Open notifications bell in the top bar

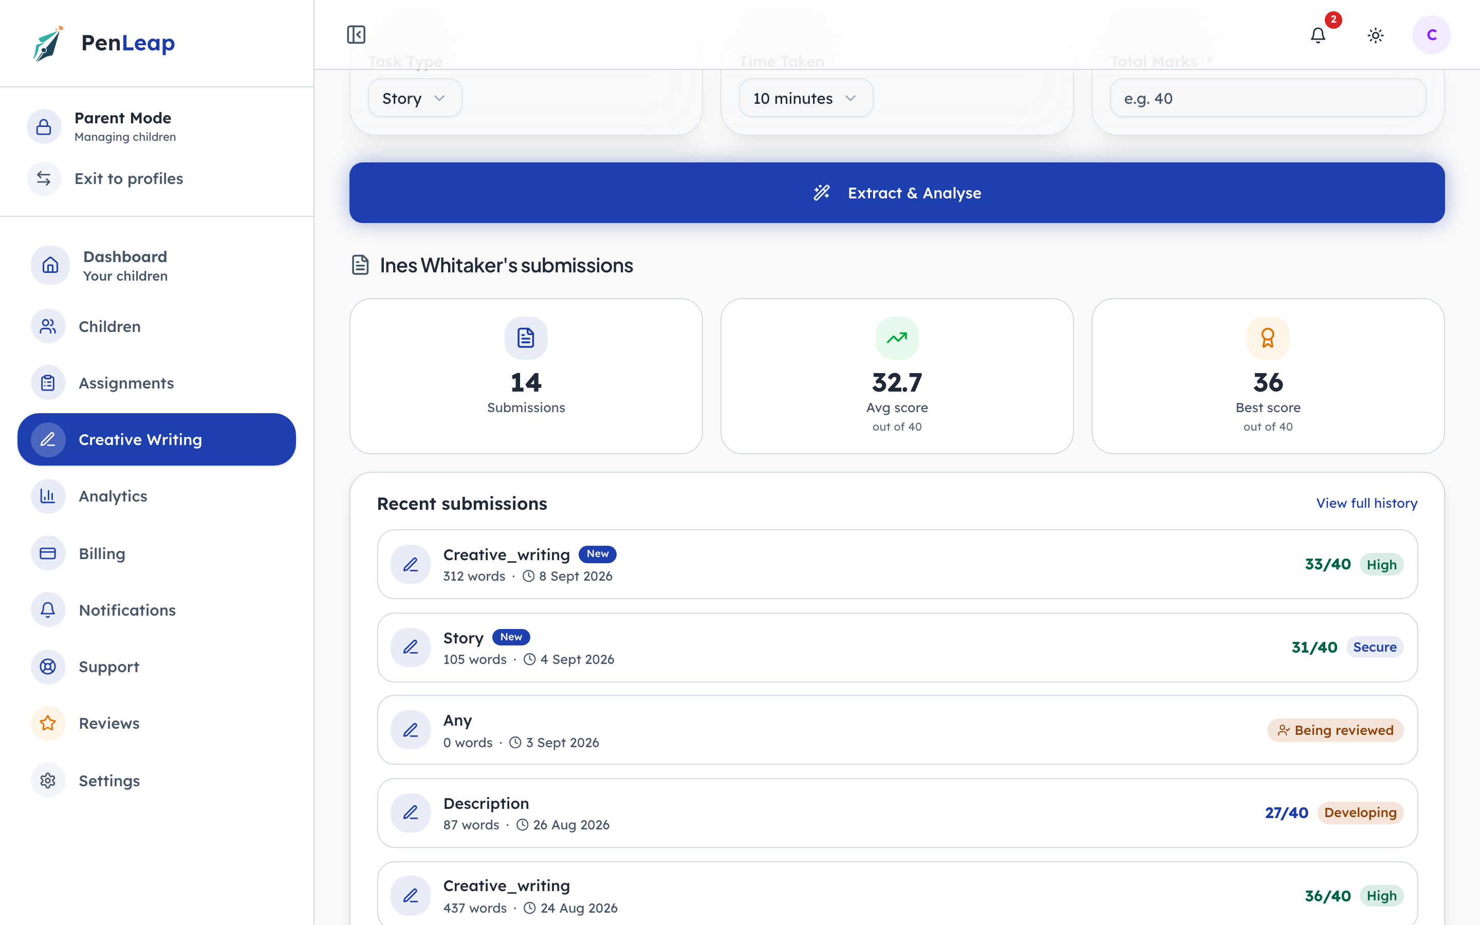pos(1318,35)
